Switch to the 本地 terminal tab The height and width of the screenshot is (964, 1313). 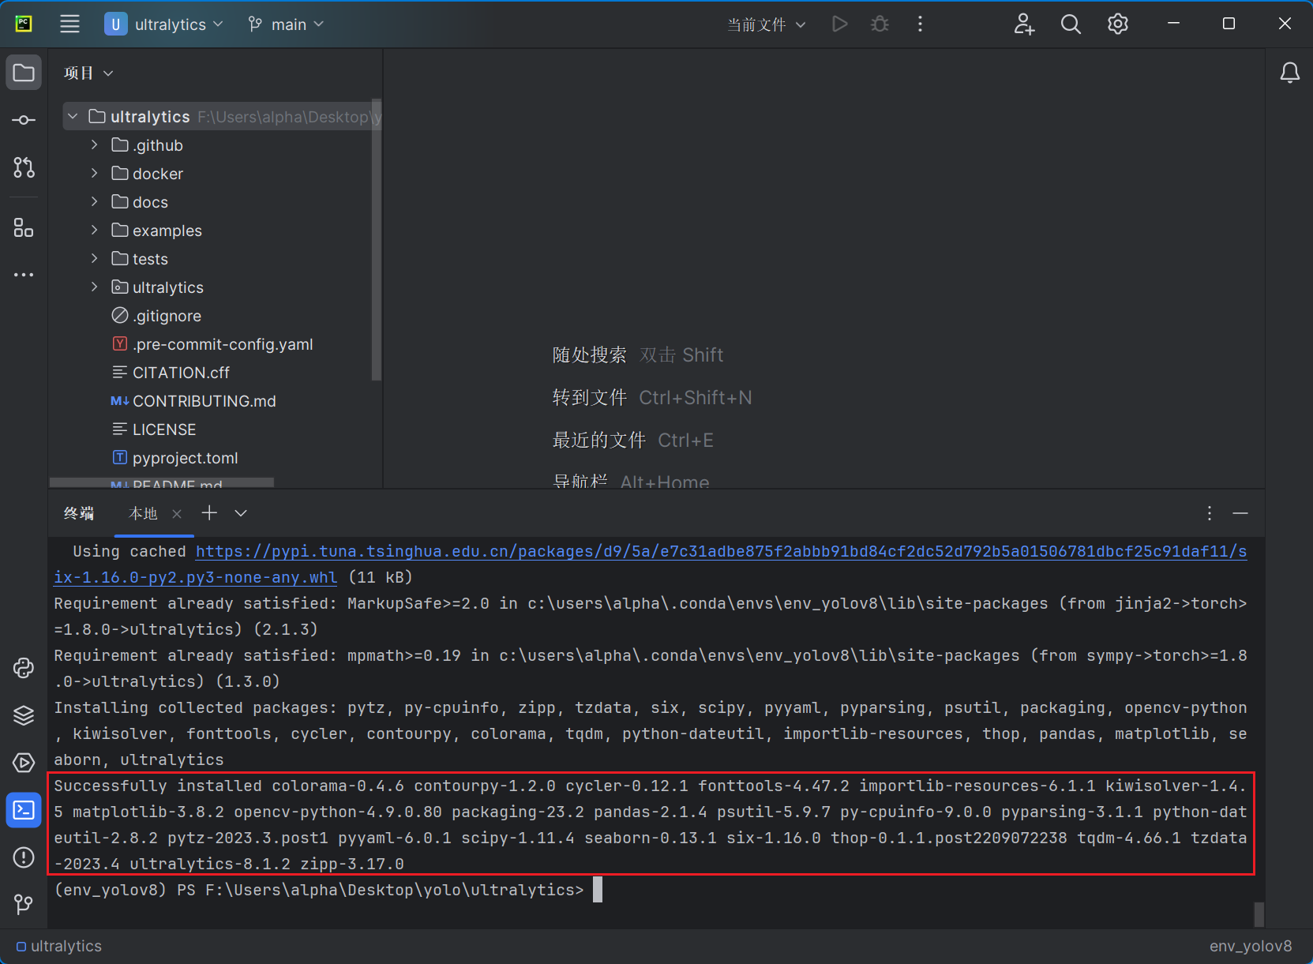143,514
